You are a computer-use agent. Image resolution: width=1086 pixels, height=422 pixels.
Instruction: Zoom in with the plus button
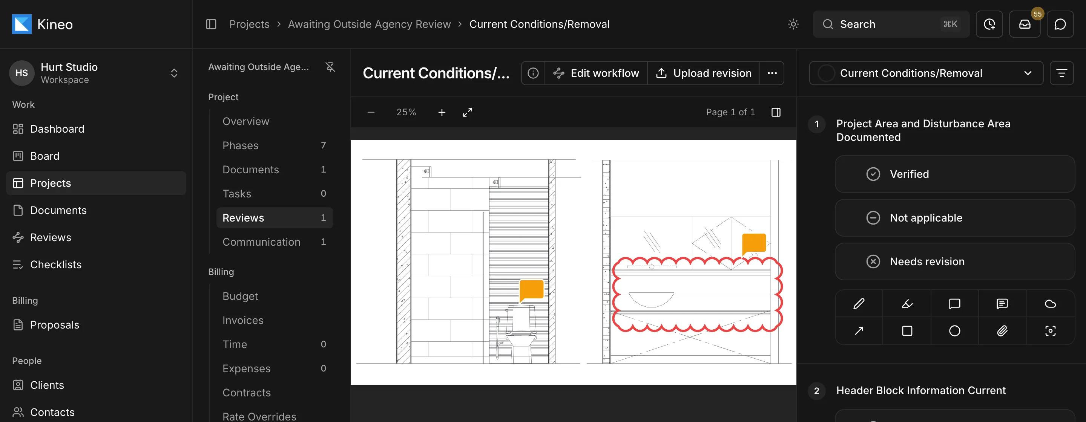tap(442, 112)
